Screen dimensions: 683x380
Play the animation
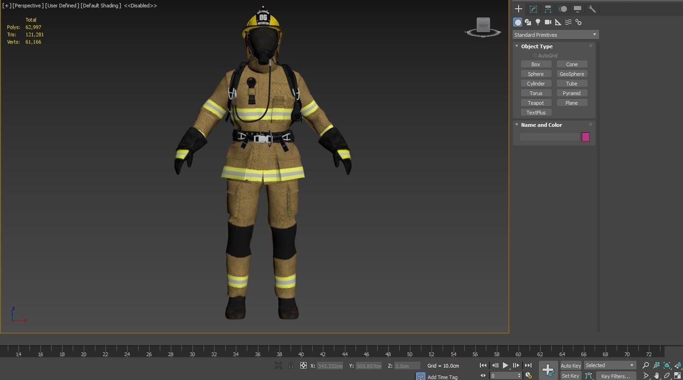506,365
